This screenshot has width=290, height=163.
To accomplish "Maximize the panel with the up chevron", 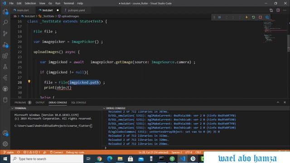I will pos(278,102).
